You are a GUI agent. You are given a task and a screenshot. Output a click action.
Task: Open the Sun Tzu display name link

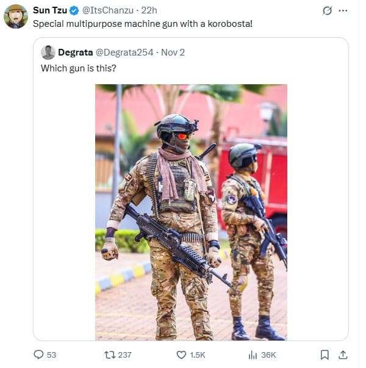coord(50,10)
